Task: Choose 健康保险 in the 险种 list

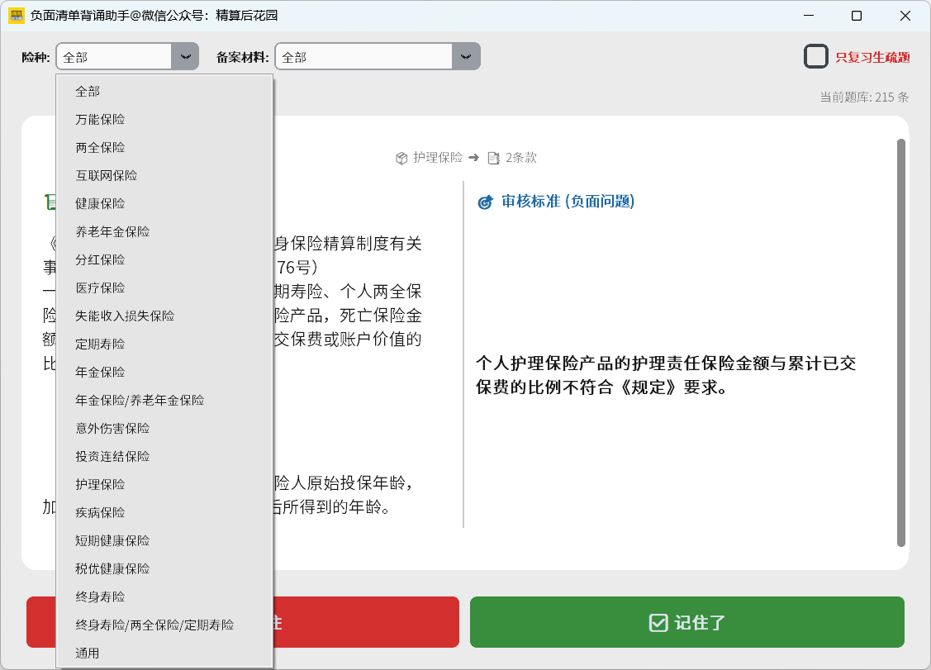Action: coord(100,204)
